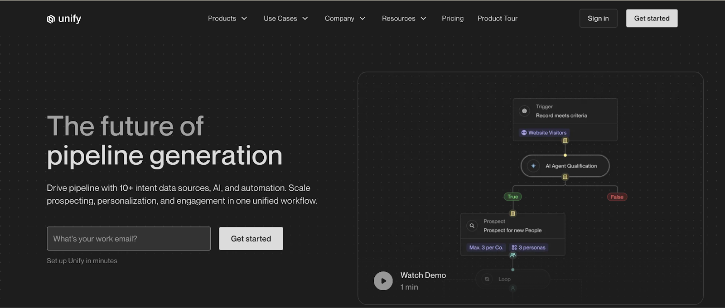The height and width of the screenshot is (308, 725).
Task: Click the Unify logo icon
Action: coord(51,19)
